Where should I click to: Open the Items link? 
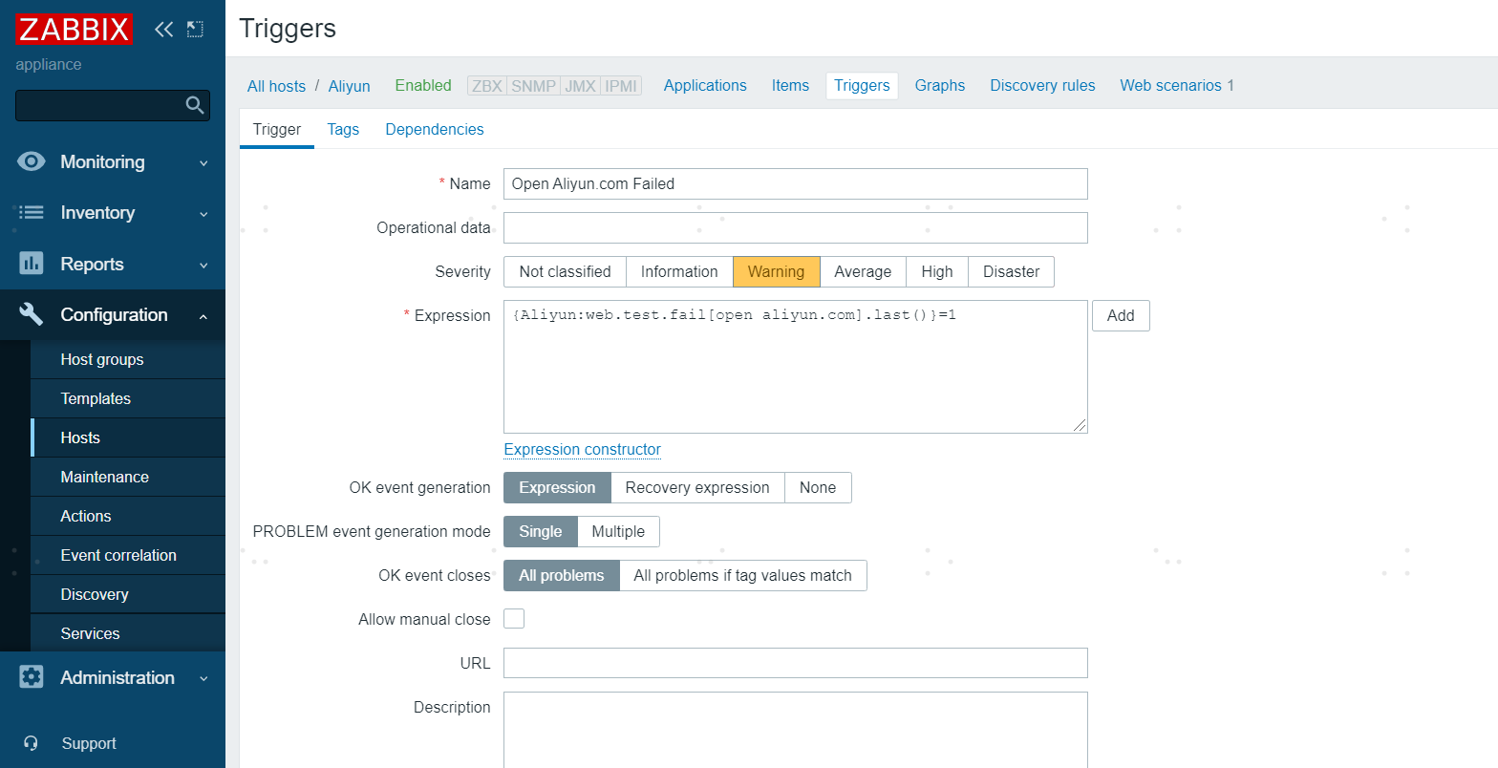(x=790, y=85)
